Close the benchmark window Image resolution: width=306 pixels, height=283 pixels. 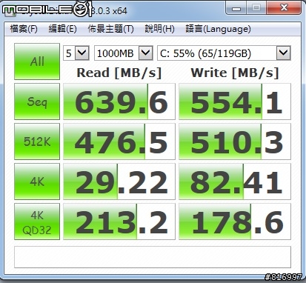click(284, 8)
